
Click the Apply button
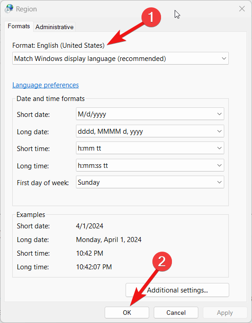(x=225, y=313)
